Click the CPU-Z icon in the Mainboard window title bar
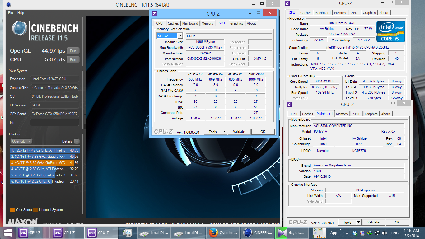Image resolution: width=425 pixels, height=239 pixels. 289,105
